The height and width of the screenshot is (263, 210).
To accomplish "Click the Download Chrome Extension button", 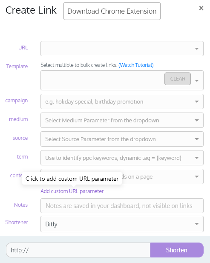I will [112, 11].
